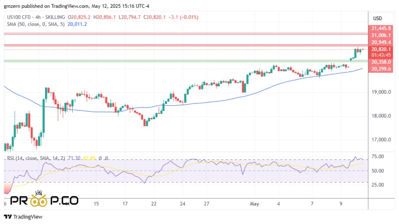This screenshot has height=224, width=399.
Task: Click the current price label 20,820.1
Action: coord(381,49)
